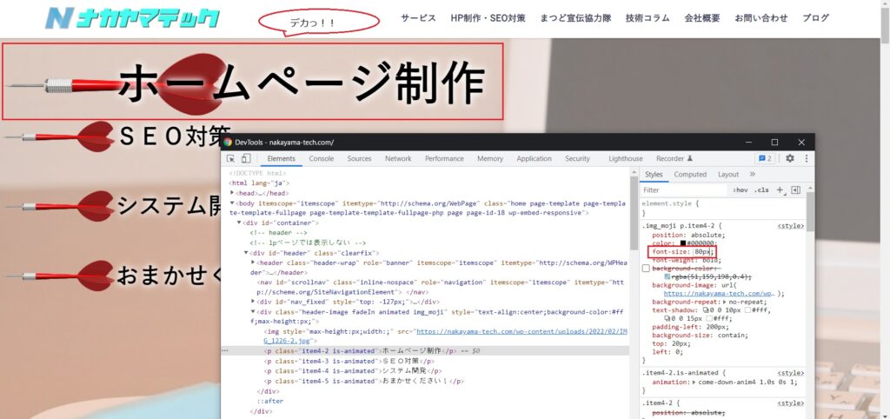Image resolution: width=890 pixels, height=419 pixels.
Task: Open 技術コラム navigation link
Action: (x=648, y=18)
